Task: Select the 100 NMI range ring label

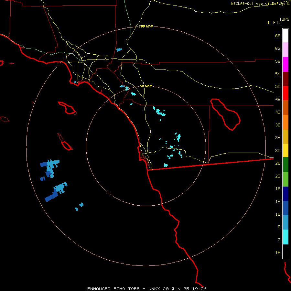Action: [x=146, y=27]
